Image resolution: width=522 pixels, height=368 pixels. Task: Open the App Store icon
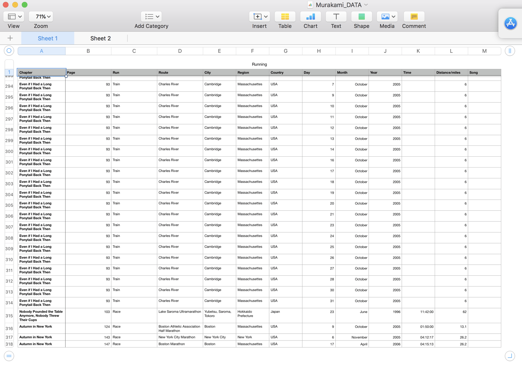pos(510,23)
